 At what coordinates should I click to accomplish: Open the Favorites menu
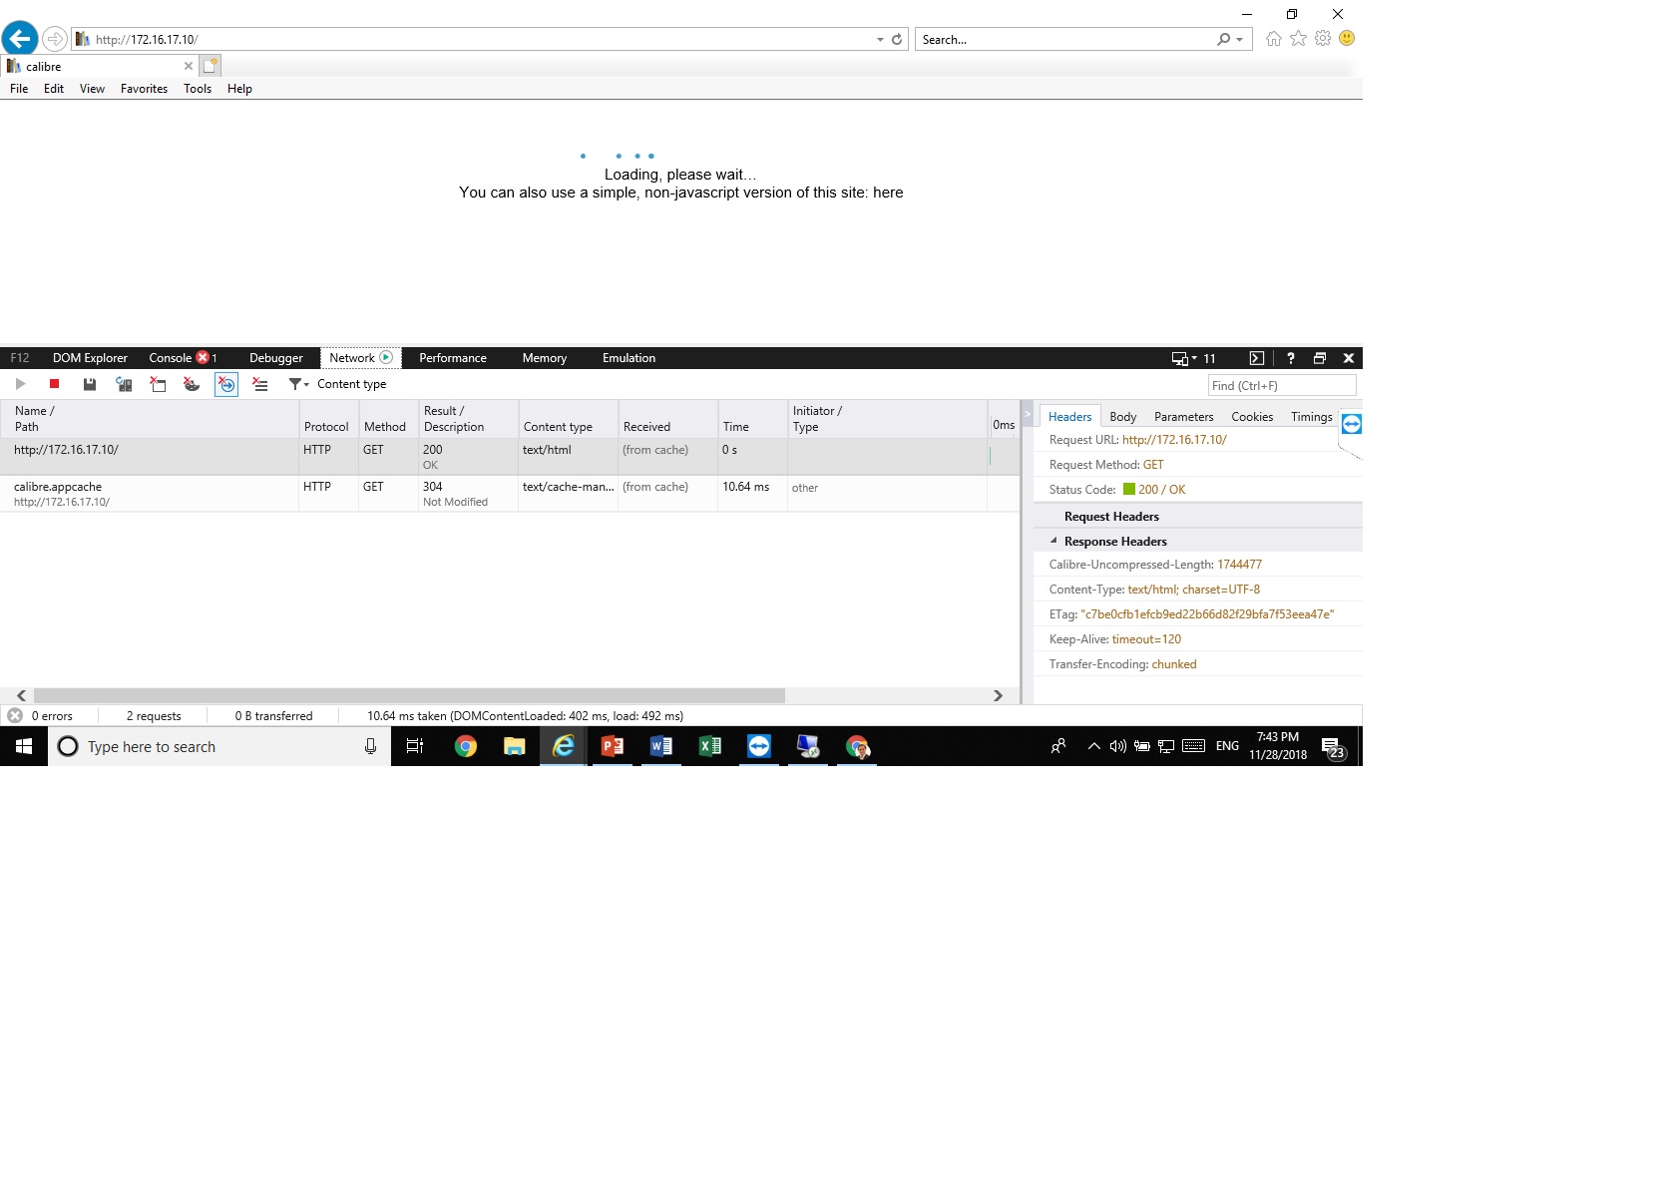pyautogui.click(x=144, y=89)
